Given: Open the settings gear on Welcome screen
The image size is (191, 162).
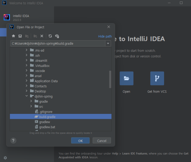Looking at the screenshot, I should [5, 158].
